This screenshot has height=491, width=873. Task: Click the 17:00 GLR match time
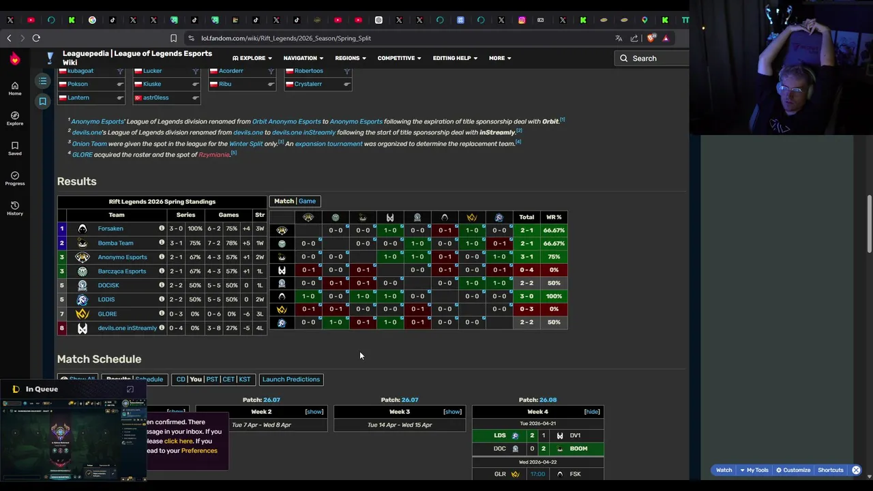pyautogui.click(x=537, y=474)
